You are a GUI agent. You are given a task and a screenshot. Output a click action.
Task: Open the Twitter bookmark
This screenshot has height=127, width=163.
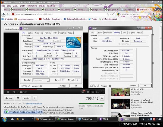click(x=93, y=19)
